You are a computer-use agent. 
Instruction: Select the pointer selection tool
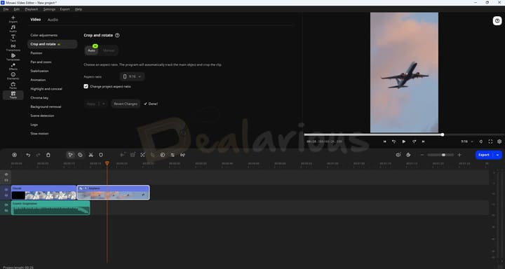(x=70, y=155)
